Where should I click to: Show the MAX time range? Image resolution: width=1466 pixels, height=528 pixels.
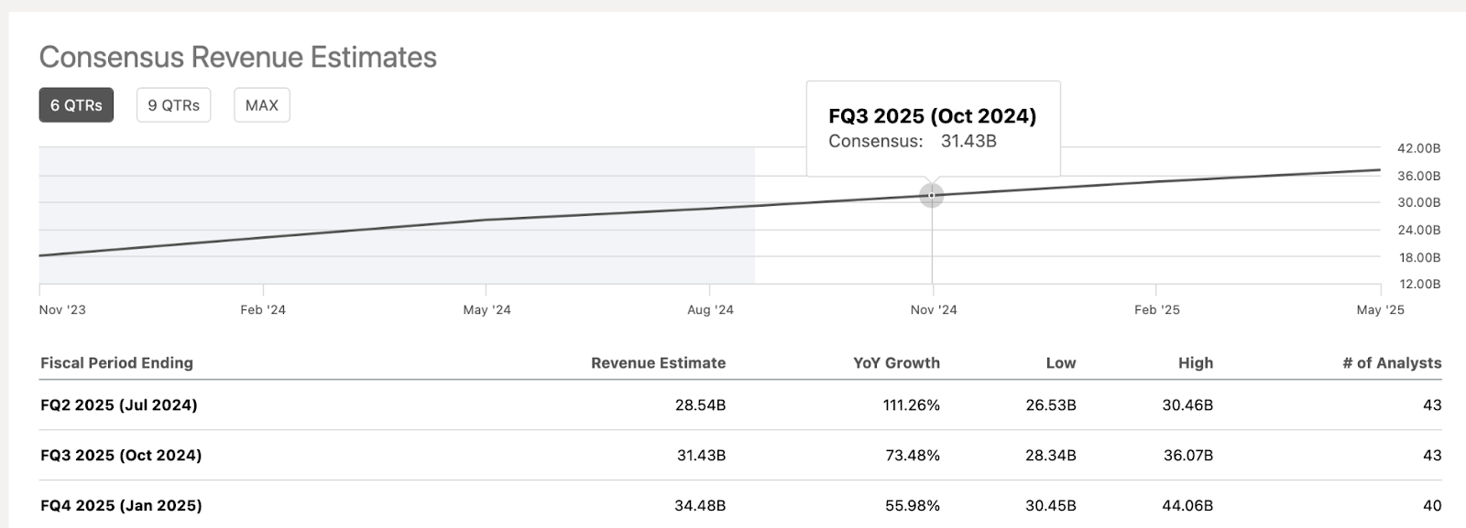coord(262,105)
